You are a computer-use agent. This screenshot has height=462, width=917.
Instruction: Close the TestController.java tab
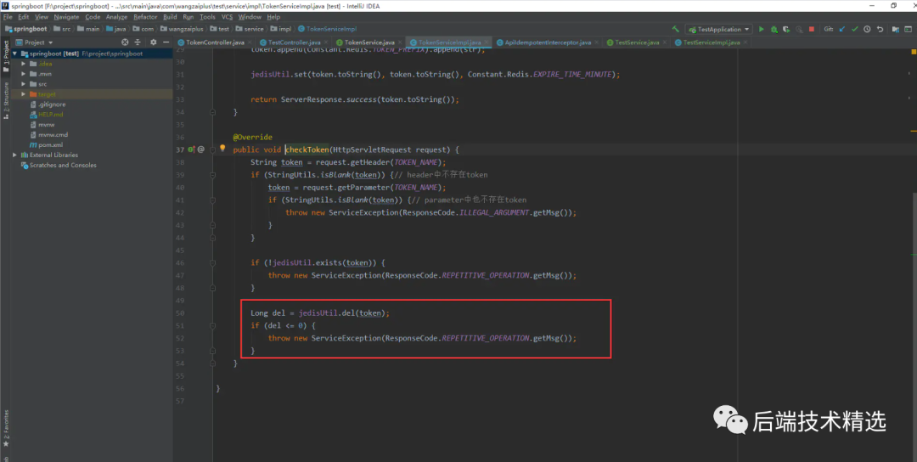(326, 42)
